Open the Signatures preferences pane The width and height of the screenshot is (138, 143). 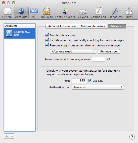[115, 13]
